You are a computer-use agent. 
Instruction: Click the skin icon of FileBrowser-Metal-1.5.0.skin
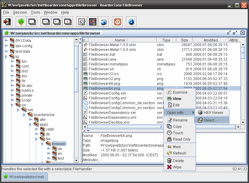click(x=85, y=45)
